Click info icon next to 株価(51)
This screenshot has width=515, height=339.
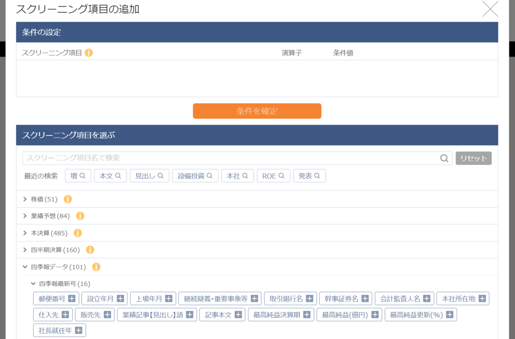[x=68, y=199]
